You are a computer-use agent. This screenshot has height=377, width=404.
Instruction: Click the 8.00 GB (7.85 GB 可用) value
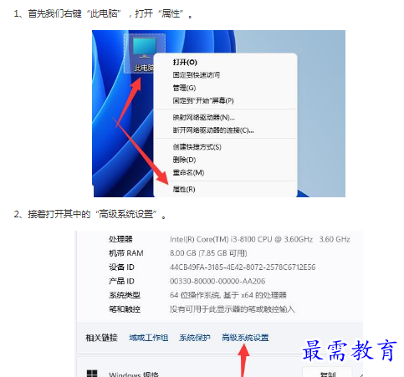208,253
